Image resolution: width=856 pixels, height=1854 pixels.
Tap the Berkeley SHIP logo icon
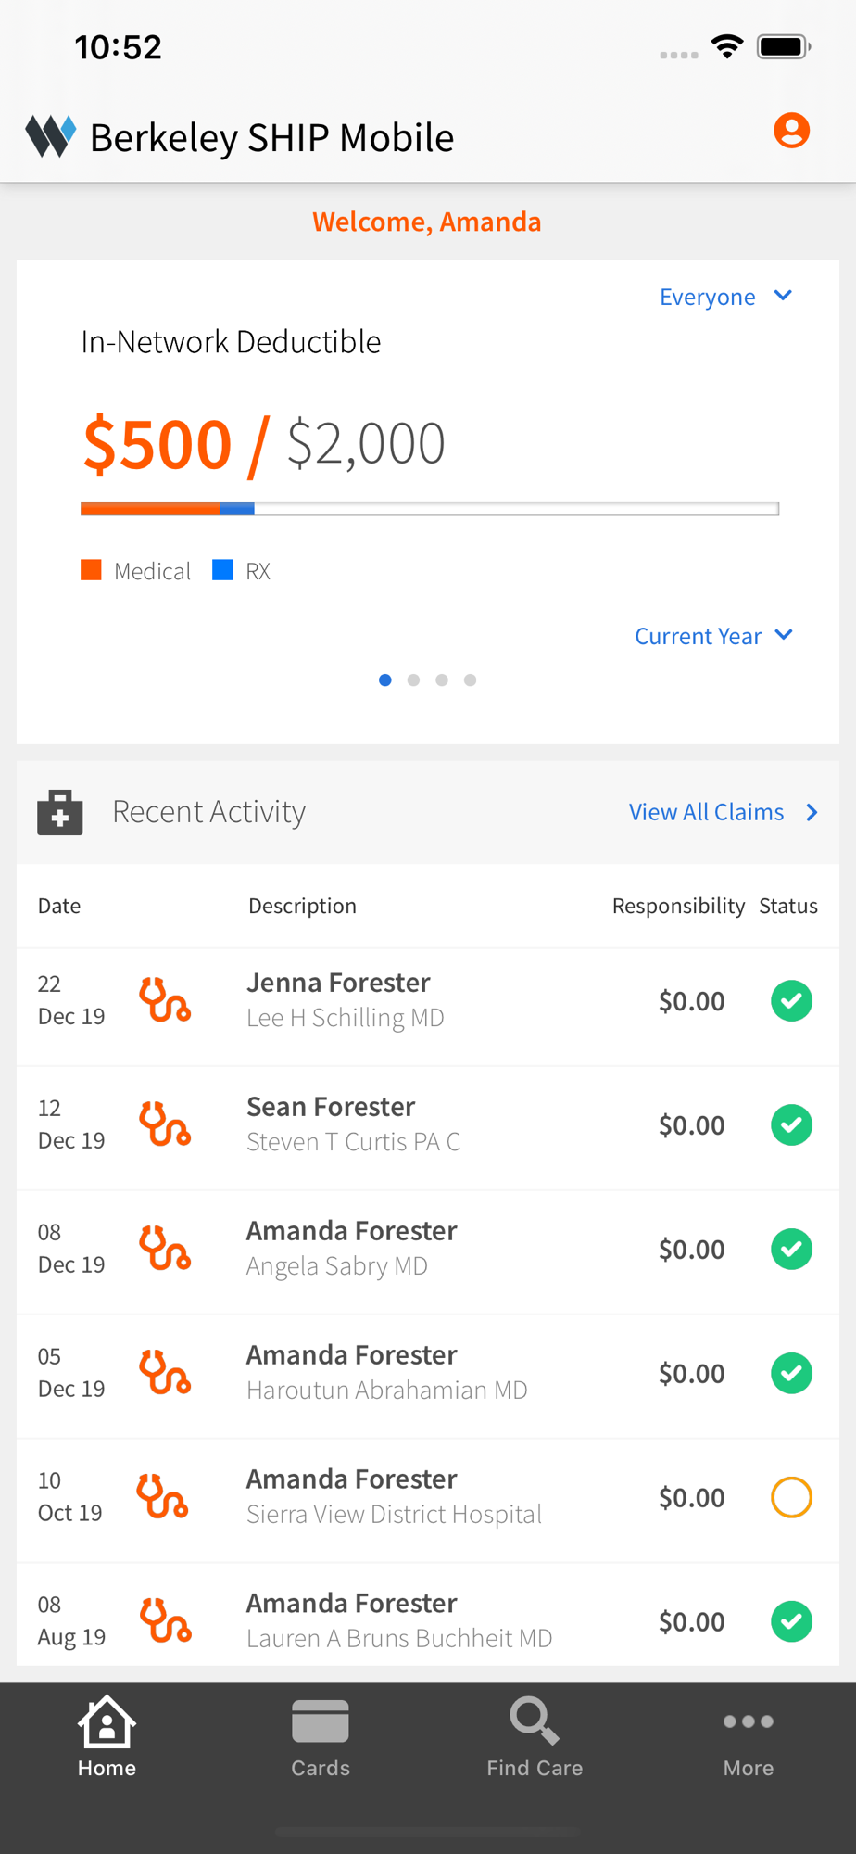pos(50,136)
